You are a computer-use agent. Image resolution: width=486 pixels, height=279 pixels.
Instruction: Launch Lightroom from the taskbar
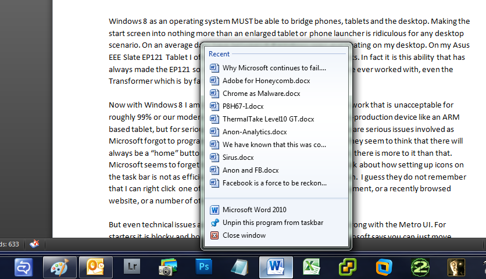(132, 267)
